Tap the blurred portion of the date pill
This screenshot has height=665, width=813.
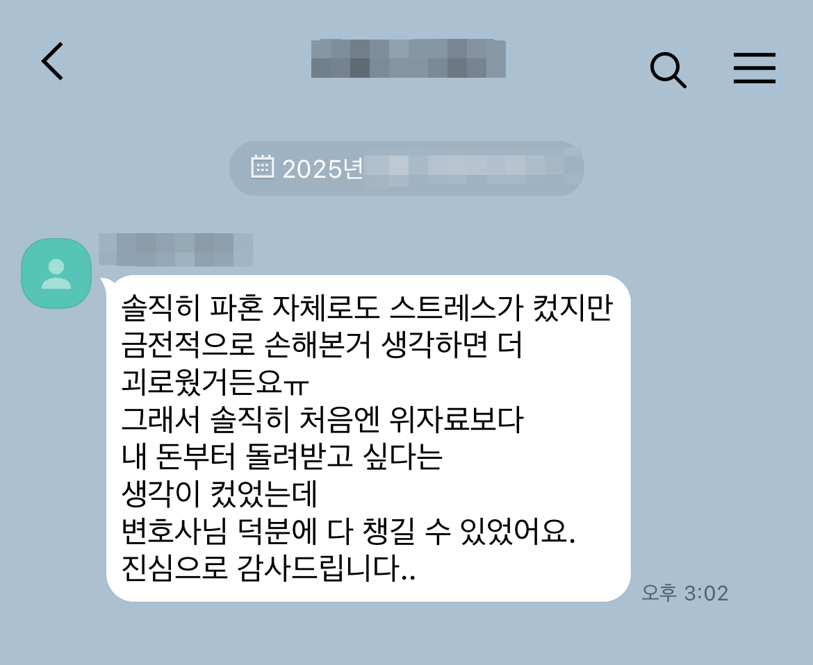click(x=472, y=168)
